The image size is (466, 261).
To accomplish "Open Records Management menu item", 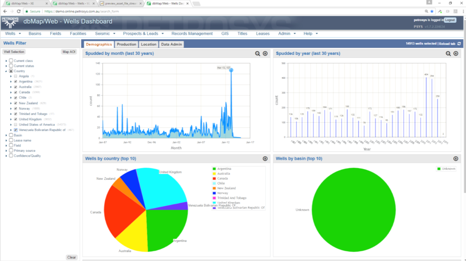I will [192, 34].
